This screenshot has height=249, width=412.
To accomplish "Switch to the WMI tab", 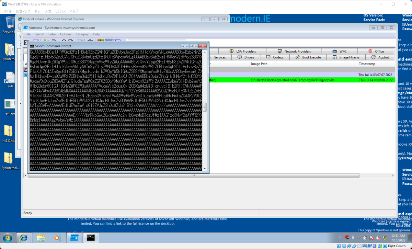I will pyautogui.click(x=340, y=52).
